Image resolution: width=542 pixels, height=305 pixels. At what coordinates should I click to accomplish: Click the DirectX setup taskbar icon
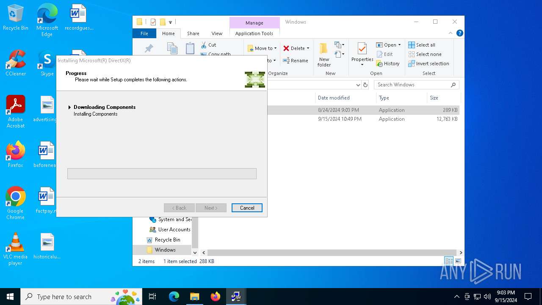click(236, 297)
